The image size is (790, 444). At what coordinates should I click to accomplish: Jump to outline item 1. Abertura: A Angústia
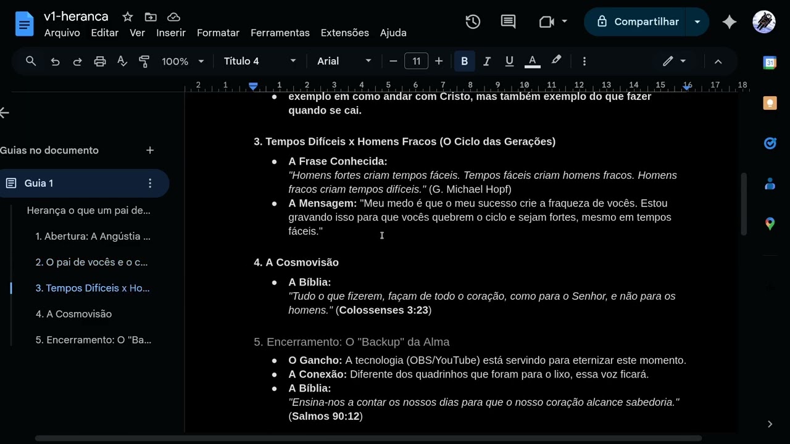pyautogui.click(x=93, y=236)
